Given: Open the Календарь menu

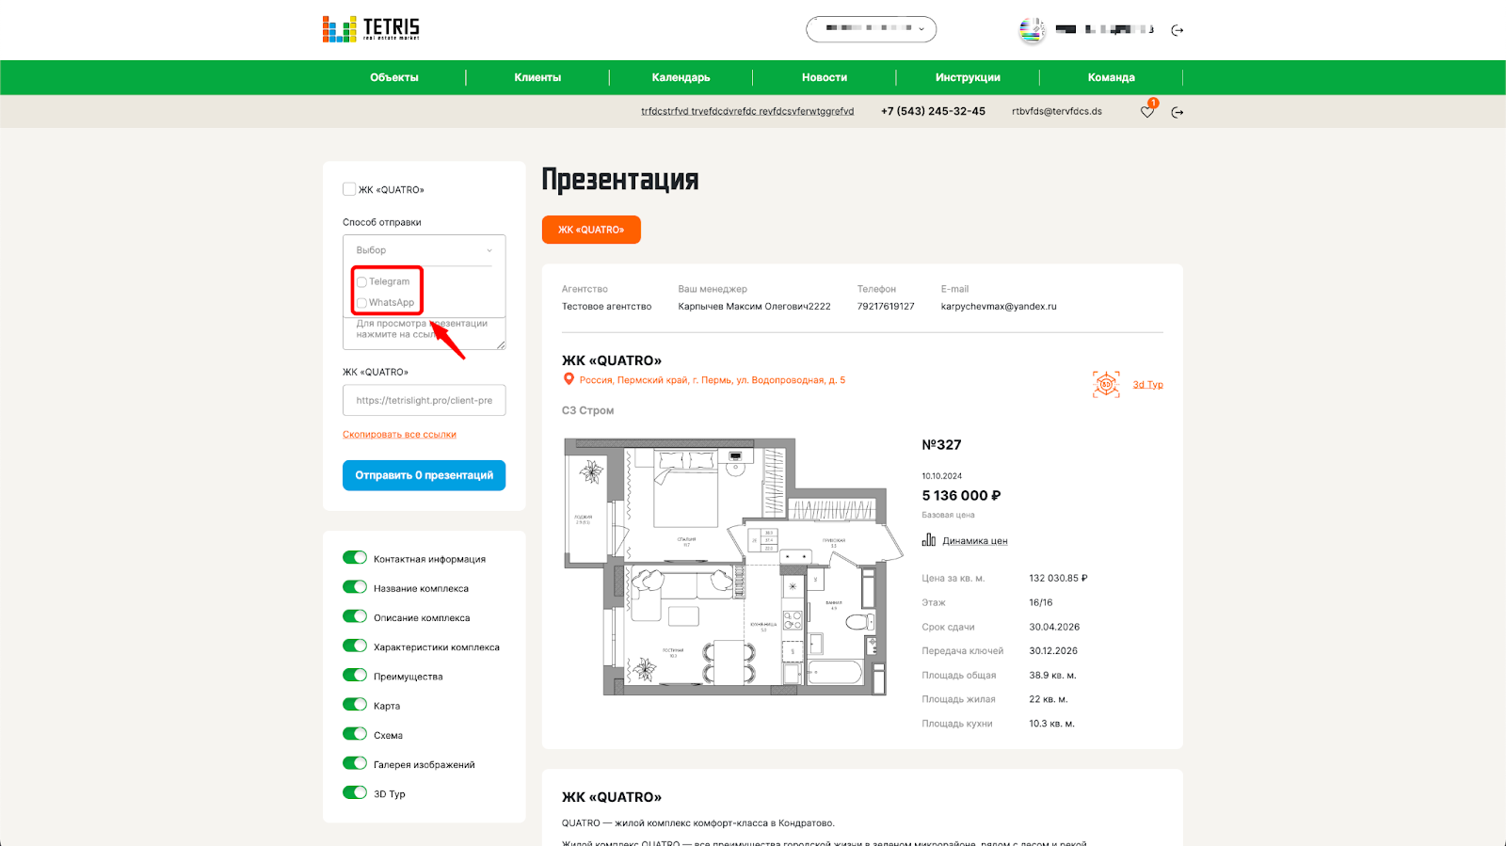Looking at the screenshot, I should click(x=681, y=77).
